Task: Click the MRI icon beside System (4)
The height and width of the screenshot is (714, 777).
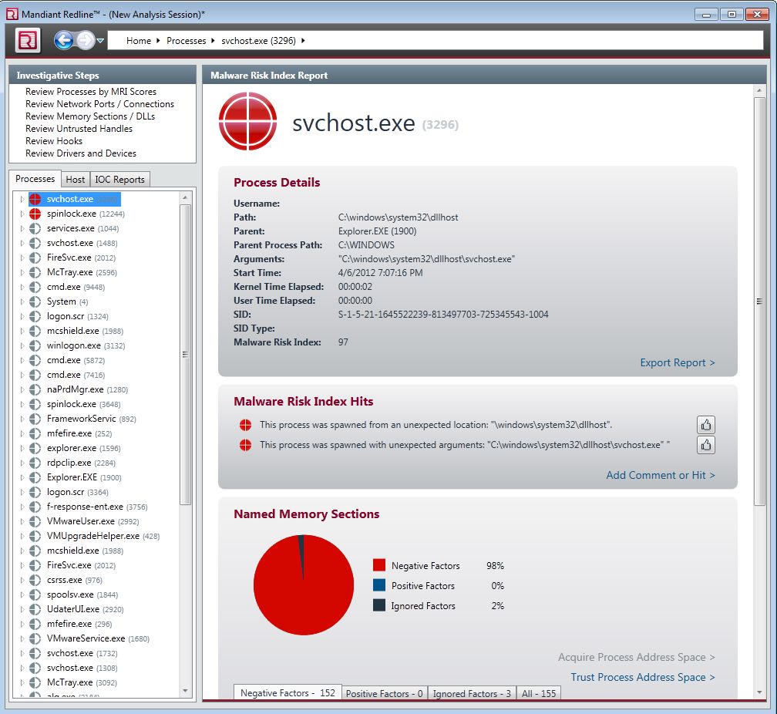Action: pyautogui.click(x=35, y=301)
